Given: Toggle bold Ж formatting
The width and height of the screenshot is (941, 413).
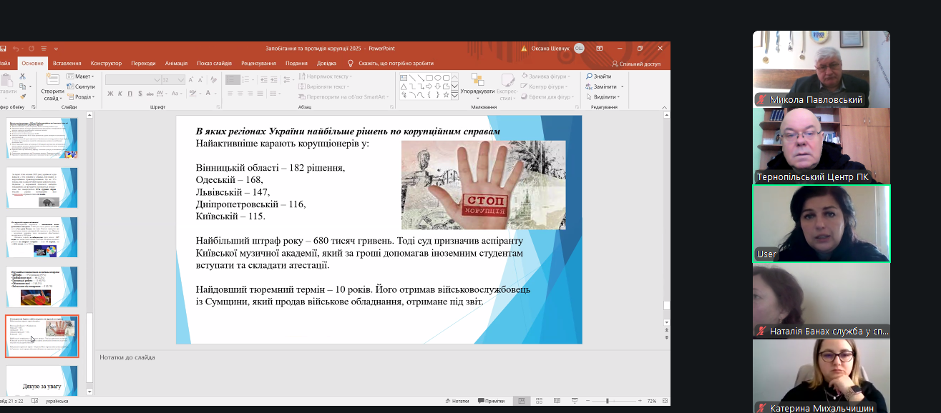Looking at the screenshot, I should (110, 94).
